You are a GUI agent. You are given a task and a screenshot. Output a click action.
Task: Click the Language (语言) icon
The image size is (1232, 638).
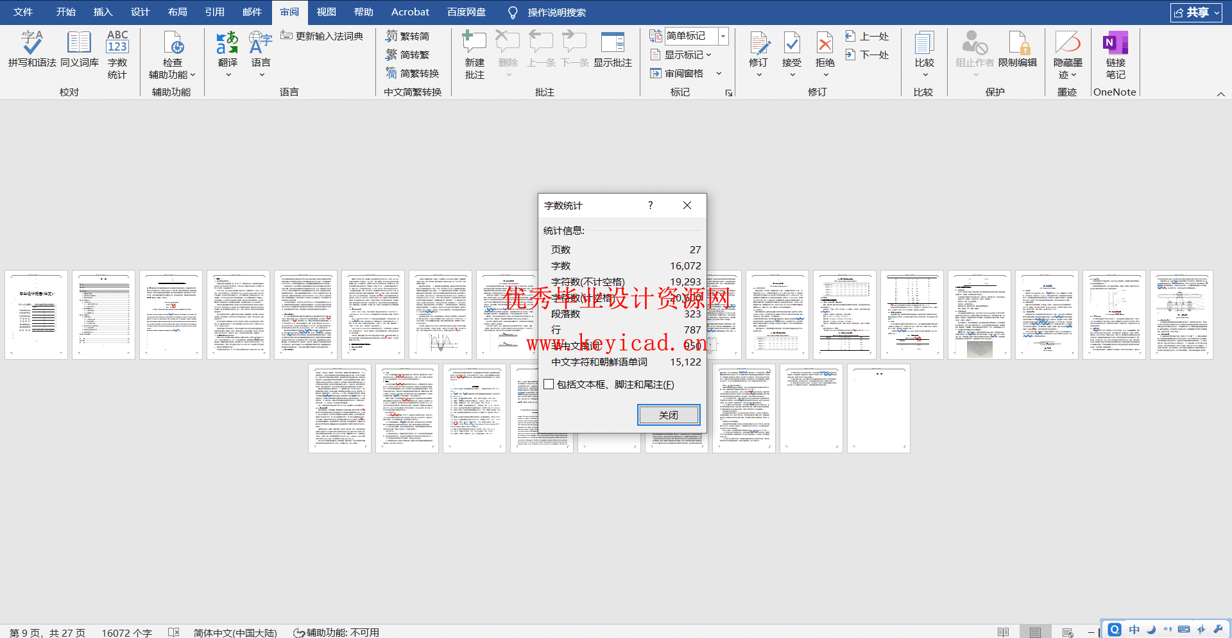[261, 49]
